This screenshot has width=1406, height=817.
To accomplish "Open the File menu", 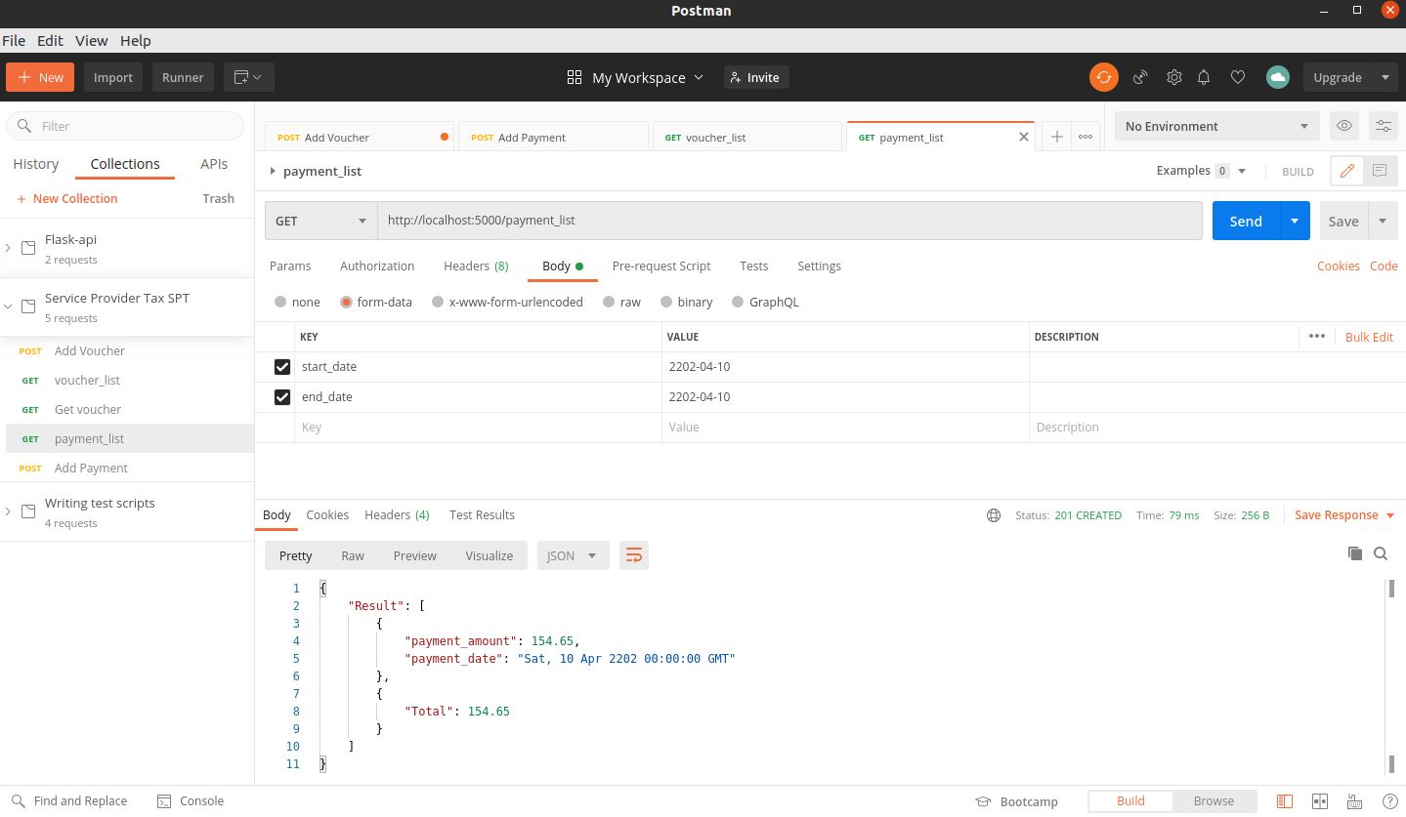I will [x=14, y=40].
